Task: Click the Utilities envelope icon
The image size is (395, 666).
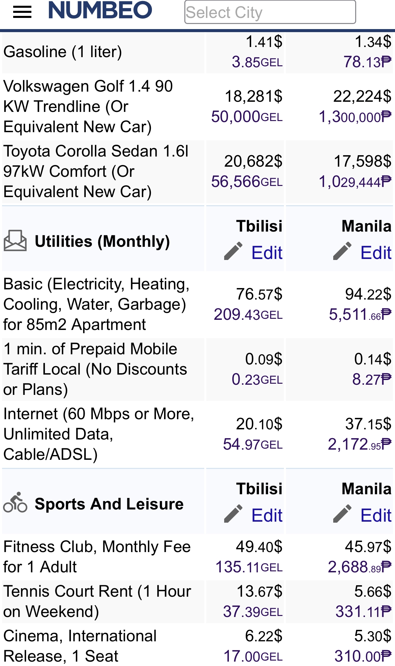Action: 15,241
